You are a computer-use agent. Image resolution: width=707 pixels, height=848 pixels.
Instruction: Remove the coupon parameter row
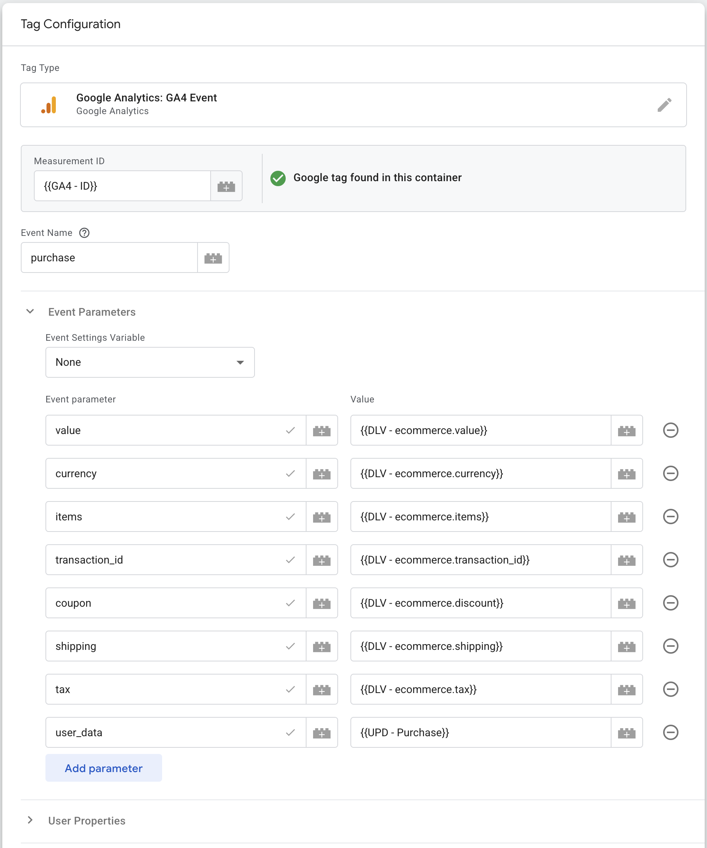click(x=670, y=603)
